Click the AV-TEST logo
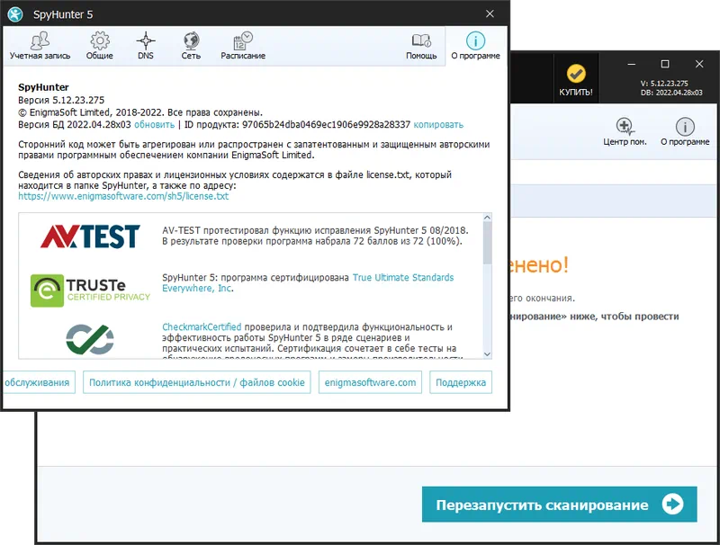This screenshot has height=545, width=720. click(x=90, y=237)
